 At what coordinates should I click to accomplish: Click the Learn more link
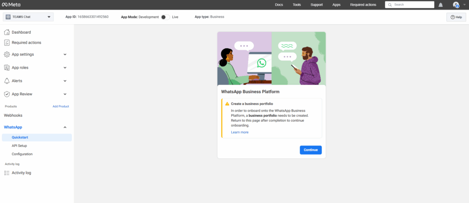tap(240, 132)
